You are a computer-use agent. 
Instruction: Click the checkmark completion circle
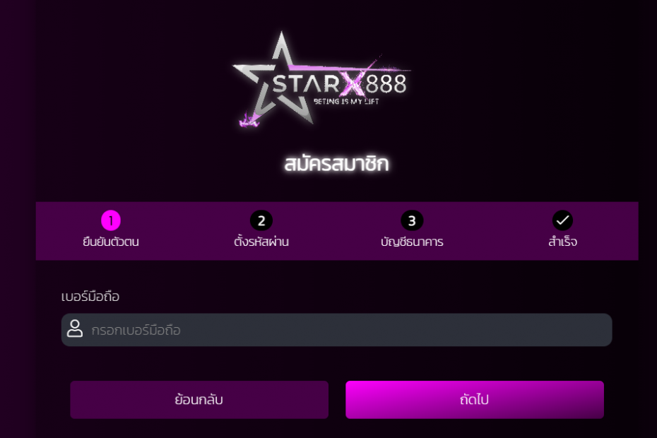tap(562, 220)
